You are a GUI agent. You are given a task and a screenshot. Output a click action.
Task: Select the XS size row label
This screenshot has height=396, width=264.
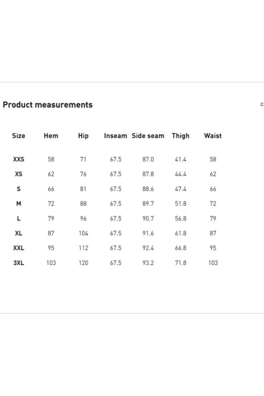19,174
